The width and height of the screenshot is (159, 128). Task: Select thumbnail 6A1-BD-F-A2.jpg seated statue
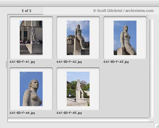pyautogui.click(x=78, y=38)
